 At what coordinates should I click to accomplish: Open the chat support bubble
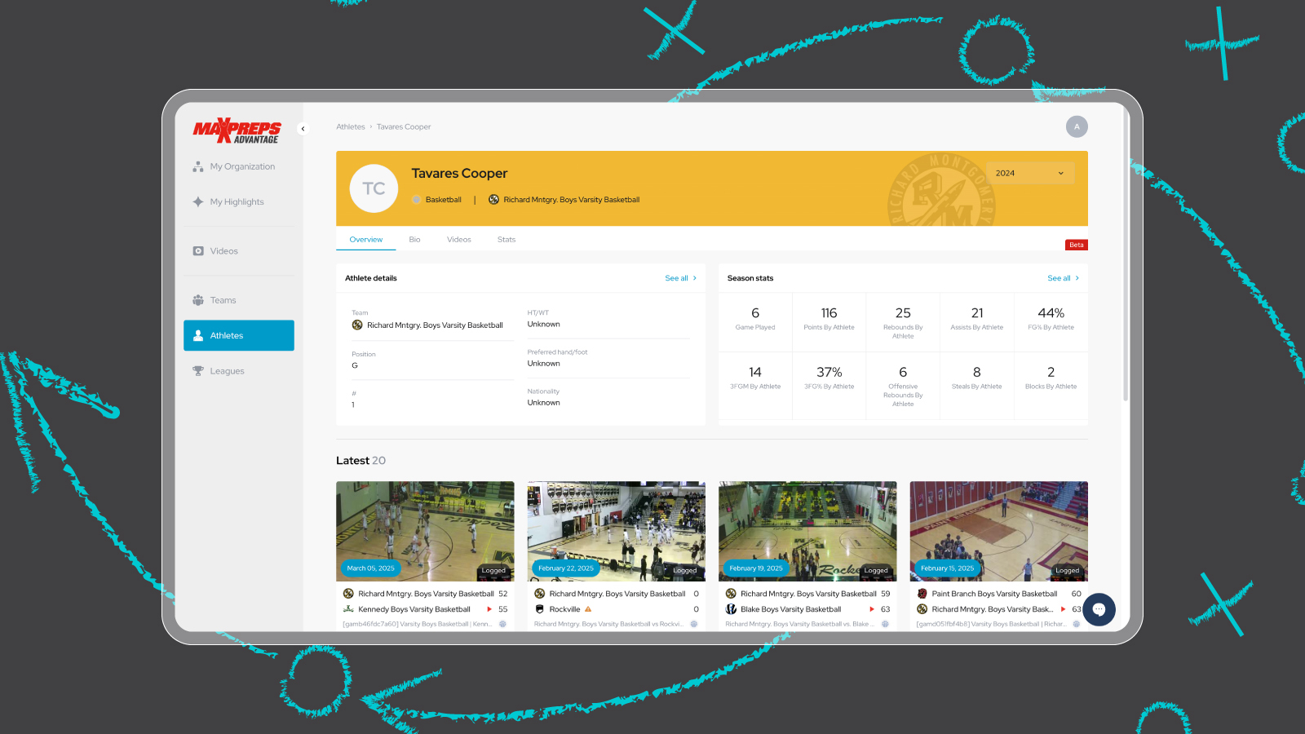click(x=1099, y=609)
